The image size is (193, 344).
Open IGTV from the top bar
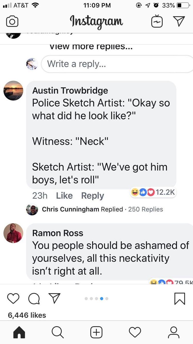(157, 22)
